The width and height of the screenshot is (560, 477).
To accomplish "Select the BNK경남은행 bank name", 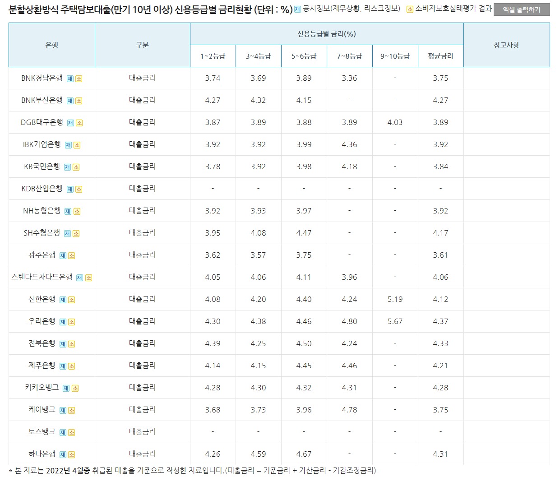I will tap(42, 78).
